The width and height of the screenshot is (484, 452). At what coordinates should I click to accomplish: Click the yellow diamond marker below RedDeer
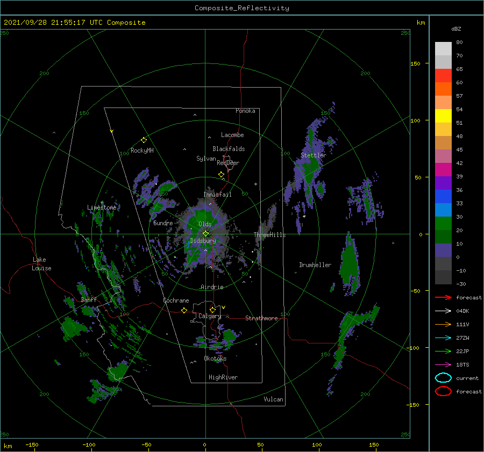click(x=222, y=175)
